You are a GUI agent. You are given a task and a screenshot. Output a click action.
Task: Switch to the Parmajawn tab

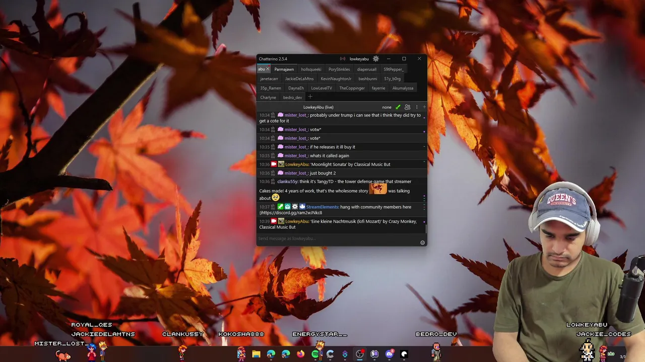[x=284, y=69]
